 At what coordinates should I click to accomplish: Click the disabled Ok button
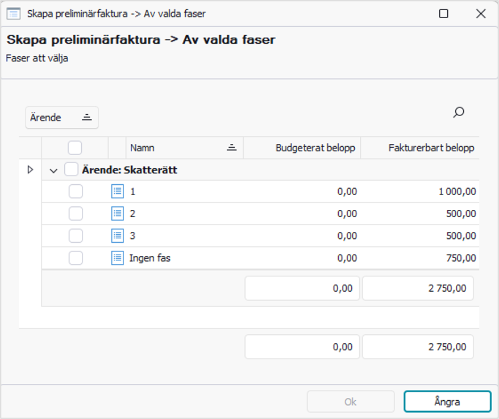351,402
